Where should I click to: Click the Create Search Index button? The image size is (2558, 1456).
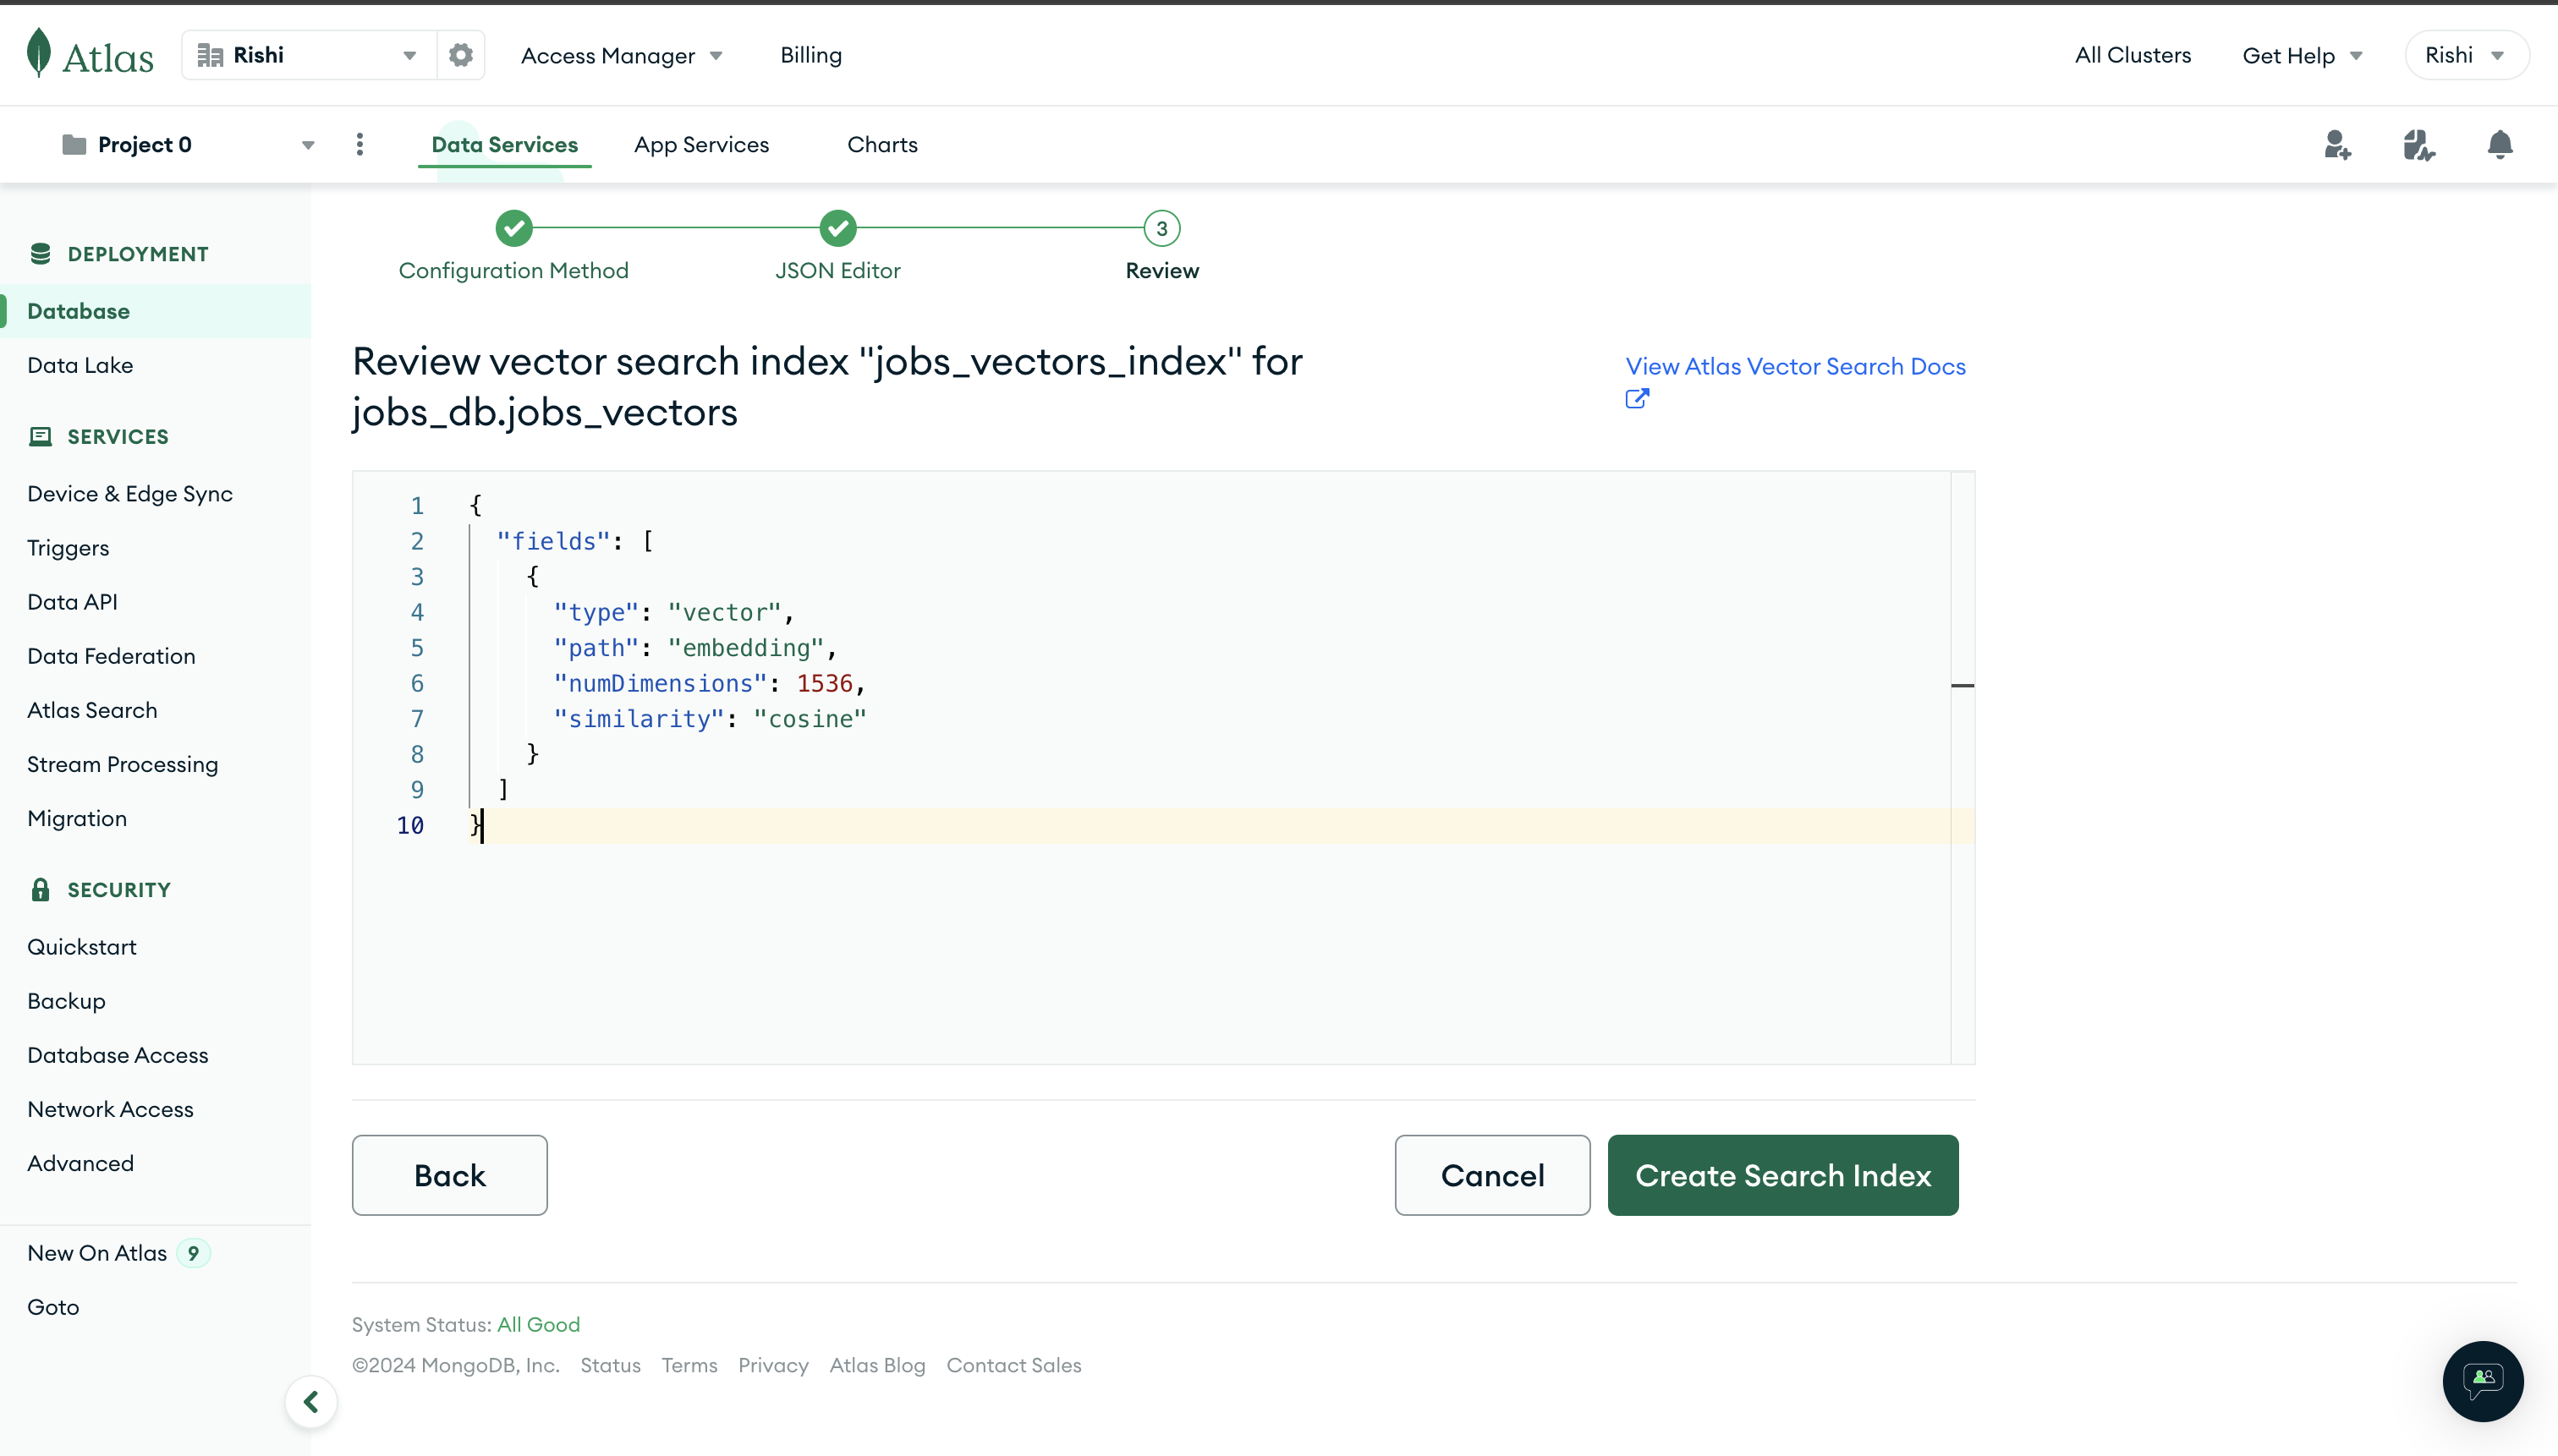pos(1781,1175)
